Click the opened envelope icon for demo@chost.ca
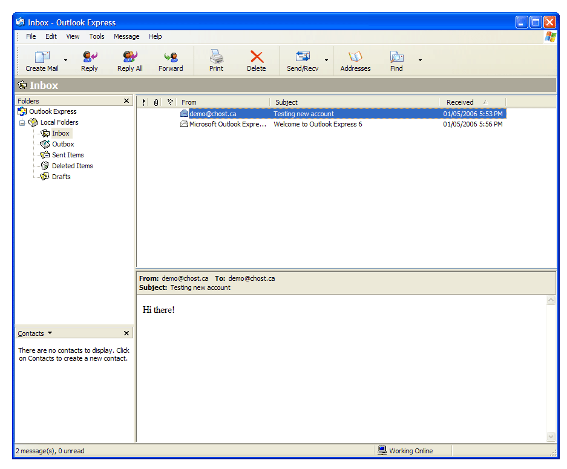The width and height of the screenshot is (567, 469). [184, 114]
